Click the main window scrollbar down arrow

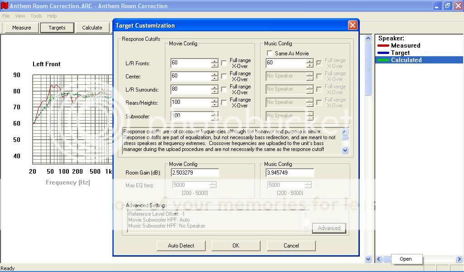pos(368,259)
